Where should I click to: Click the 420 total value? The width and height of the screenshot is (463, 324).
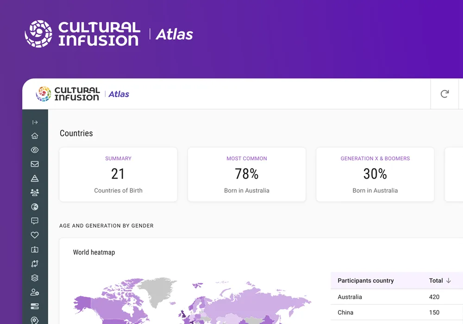pyautogui.click(x=434, y=297)
